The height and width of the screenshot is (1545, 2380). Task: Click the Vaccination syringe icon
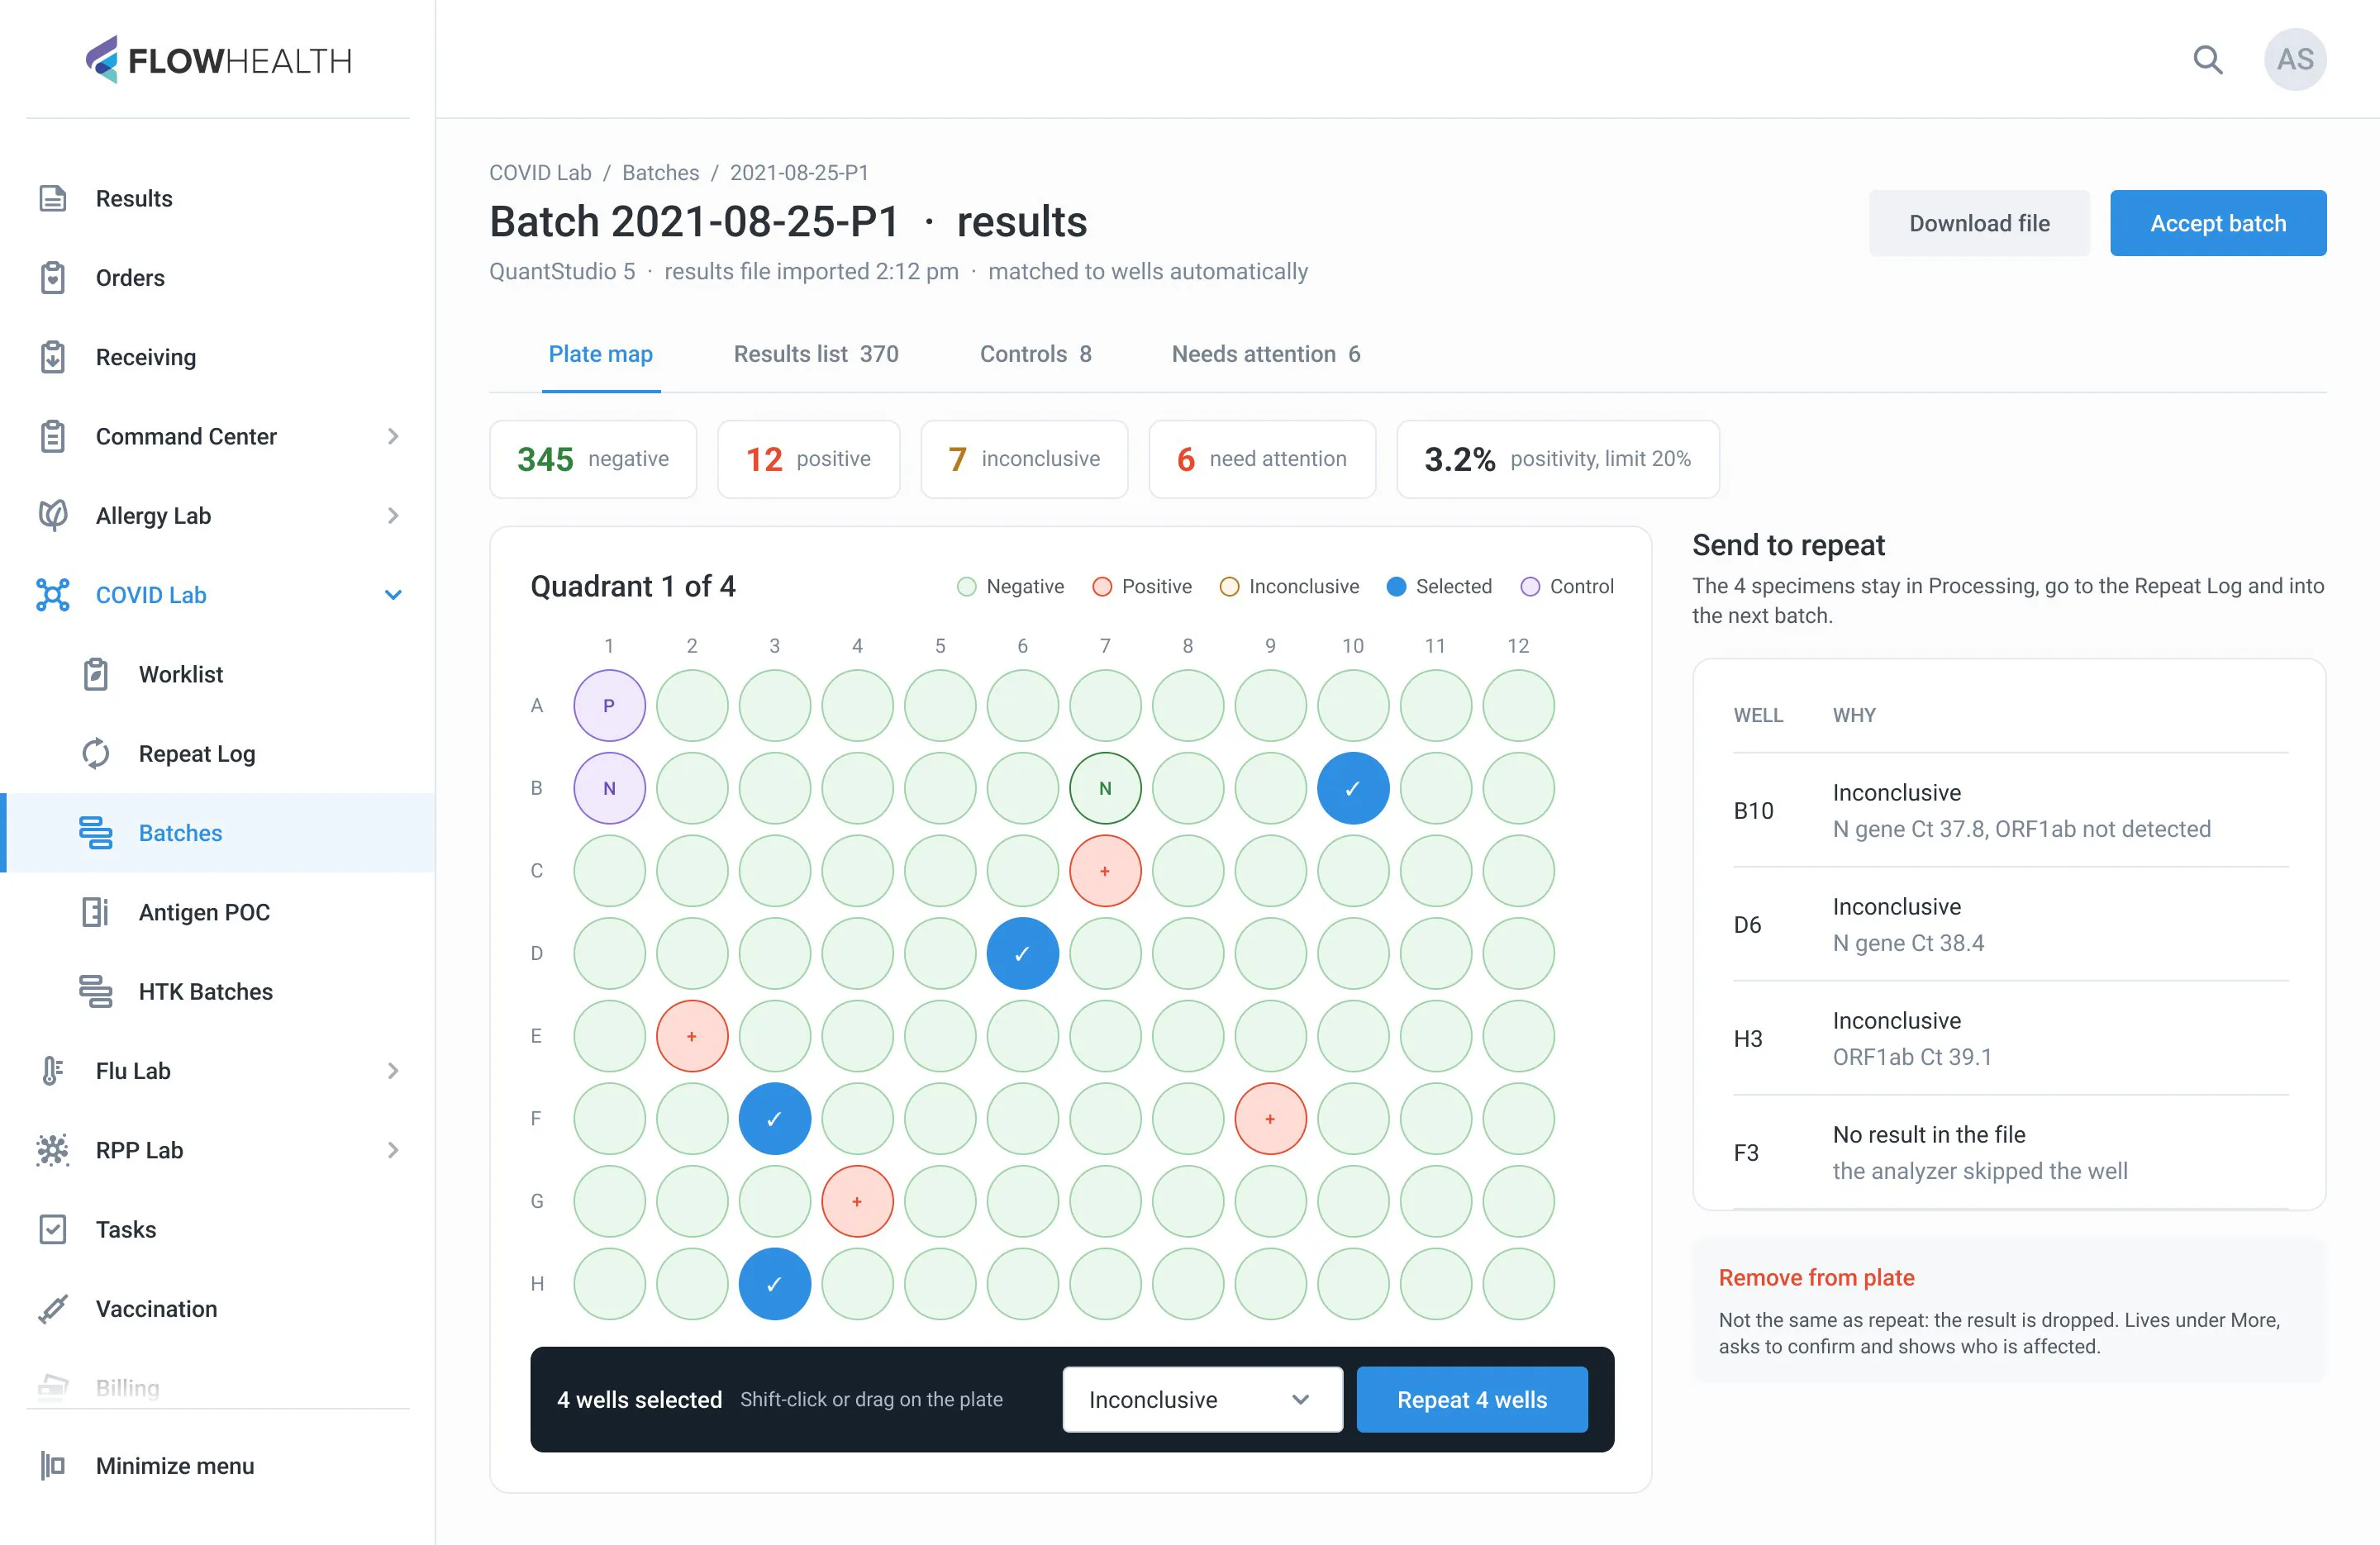coord(53,1308)
